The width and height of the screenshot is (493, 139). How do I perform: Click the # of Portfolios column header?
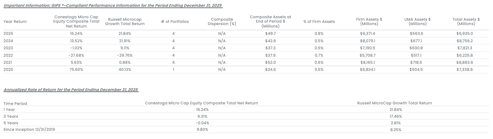pyautogui.click(x=175, y=22)
